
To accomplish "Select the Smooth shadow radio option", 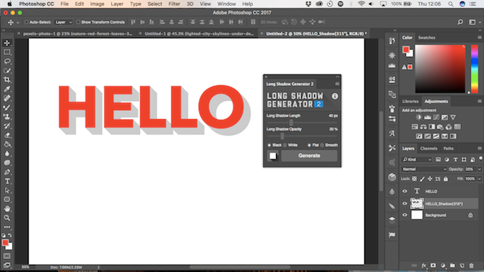I will click(x=322, y=145).
